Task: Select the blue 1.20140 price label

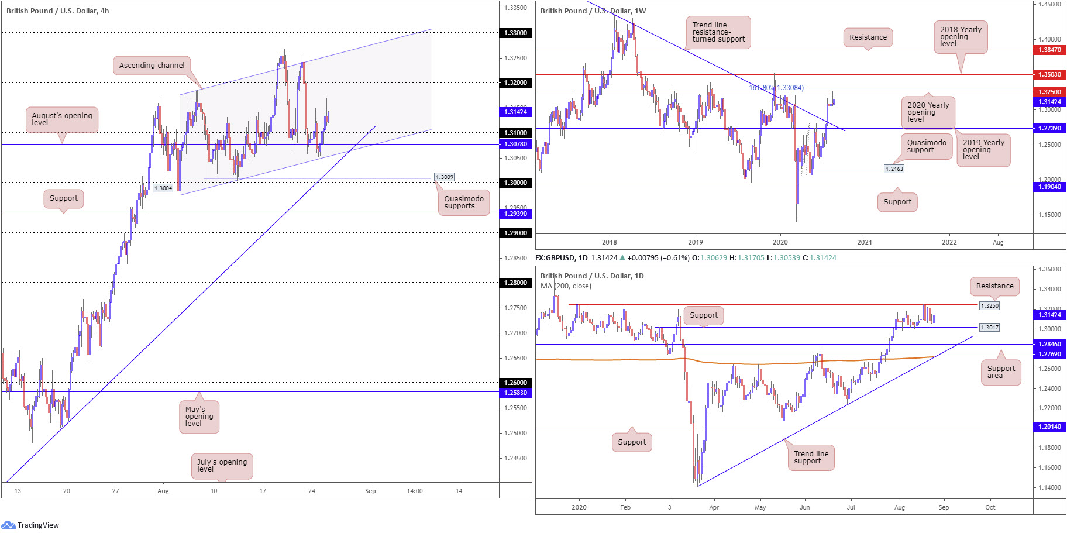Action: tap(1049, 427)
